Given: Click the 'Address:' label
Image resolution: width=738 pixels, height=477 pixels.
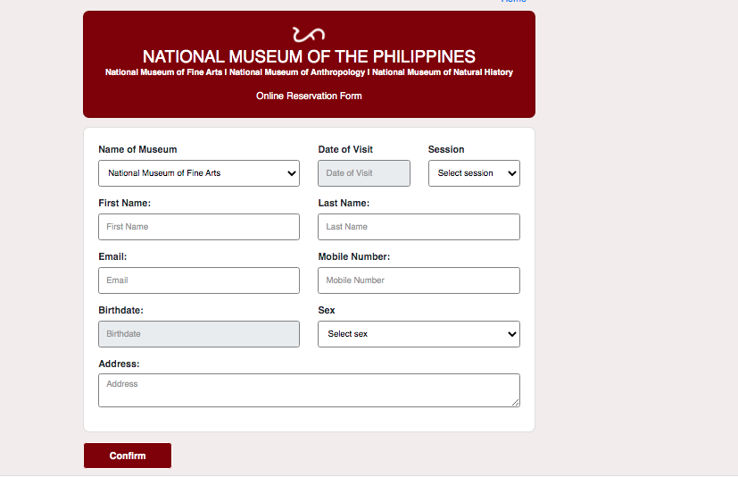Looking at the screenshot, I should [x=119, y=364].
